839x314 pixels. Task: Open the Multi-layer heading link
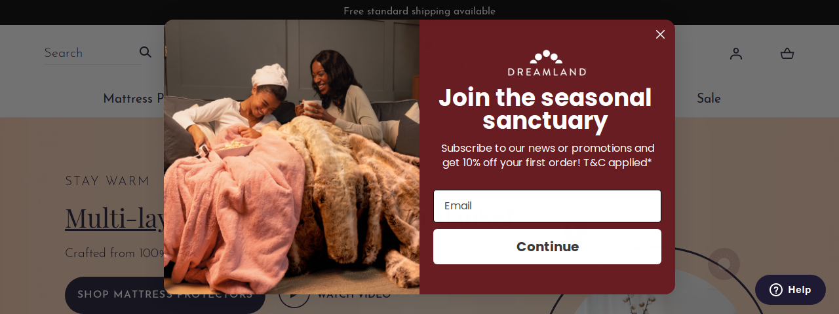pos(116,218)
